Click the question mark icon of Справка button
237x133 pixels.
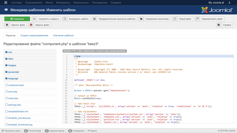(x=219, y=25)
